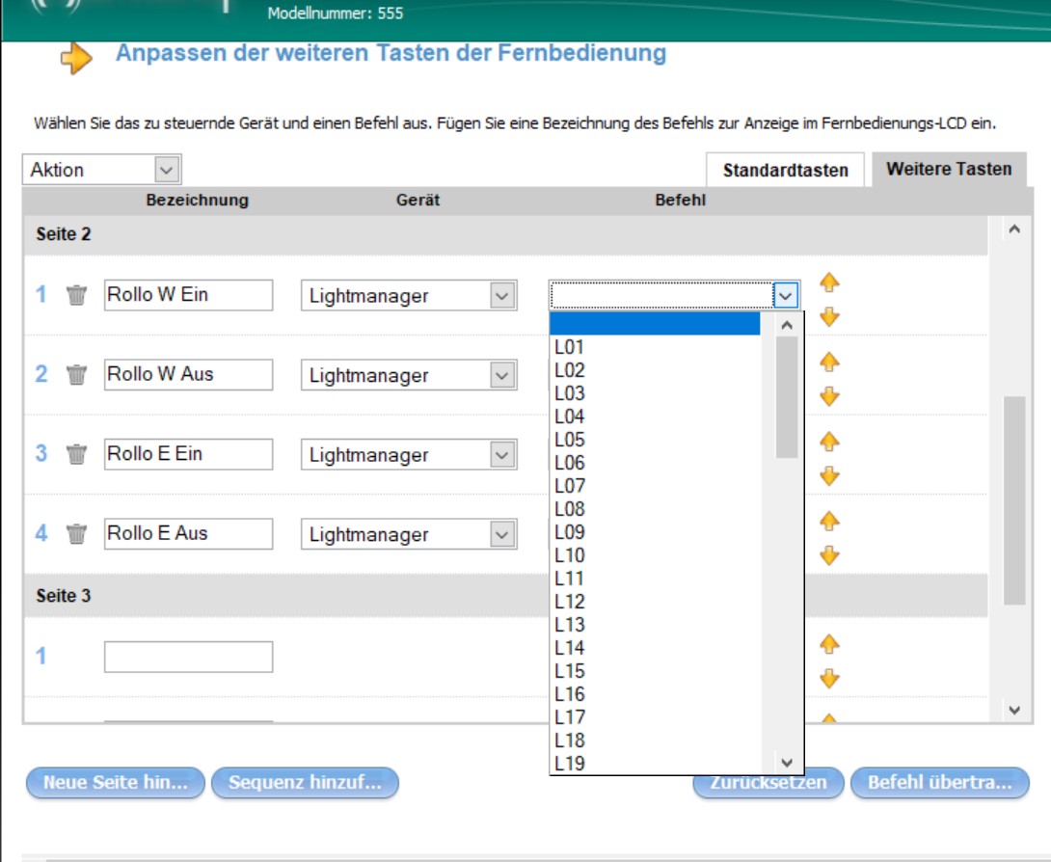This screenshot has width=1051, height=862.
Task: Move Rollo W Ein row up with arrow
Action: pos(829,283)
